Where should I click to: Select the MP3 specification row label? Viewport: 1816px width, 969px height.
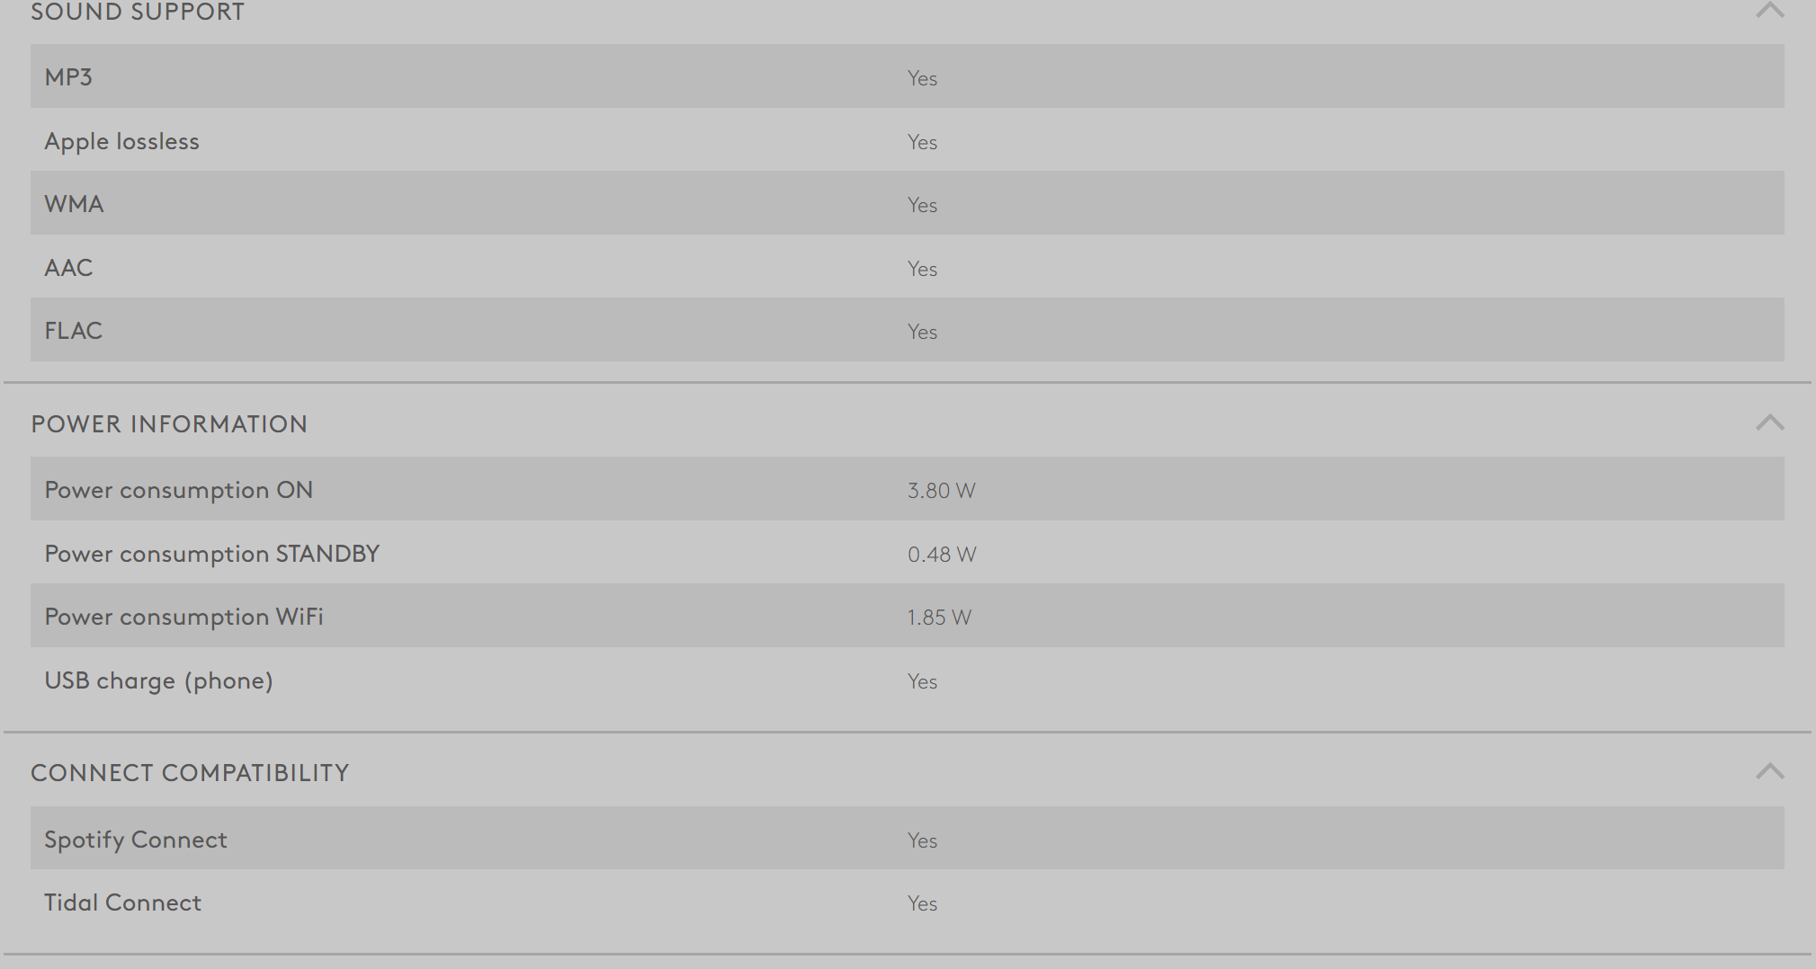(68, 77)
